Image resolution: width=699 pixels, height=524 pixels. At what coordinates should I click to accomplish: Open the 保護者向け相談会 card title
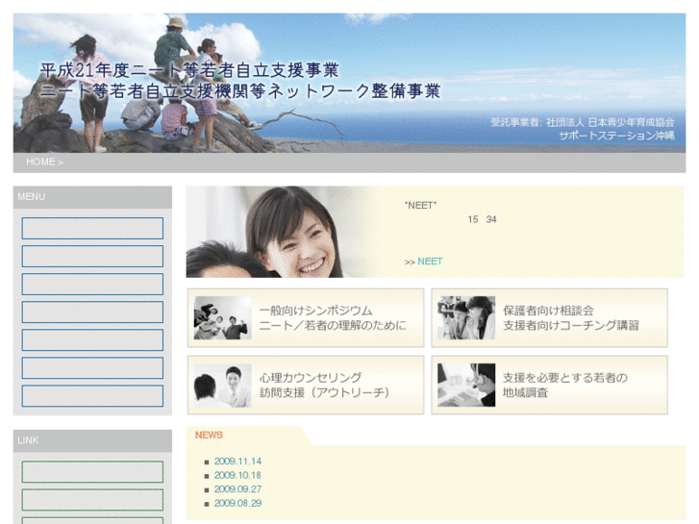click(x=570, y=318)
